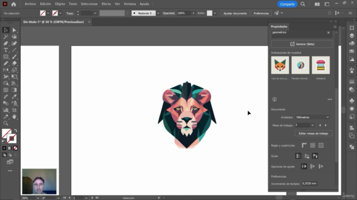Toggle rulers in Regla y cuadrículas
This screenshot has width=357, height=200.
click(x=304, y=146)
